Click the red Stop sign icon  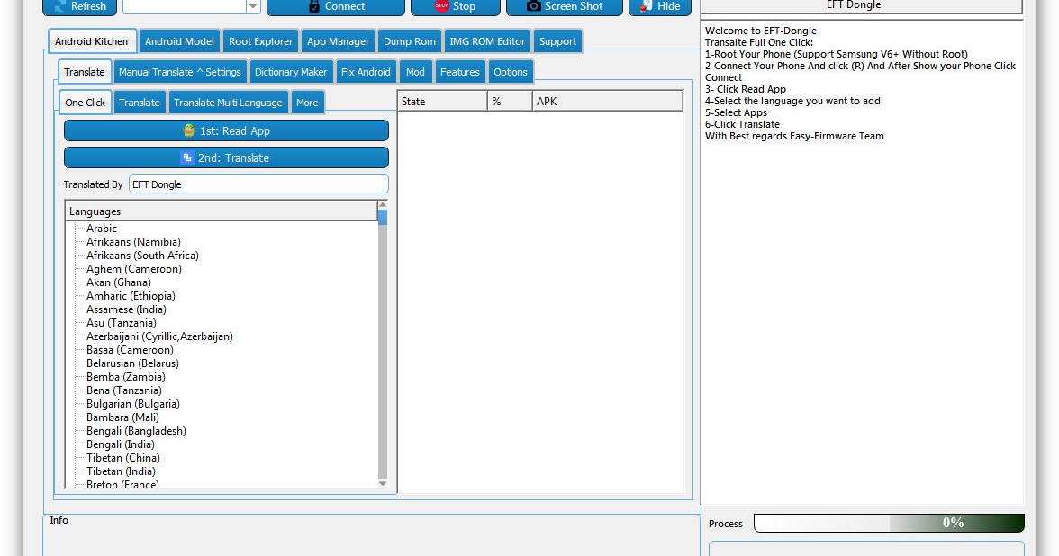pos(441,6)
